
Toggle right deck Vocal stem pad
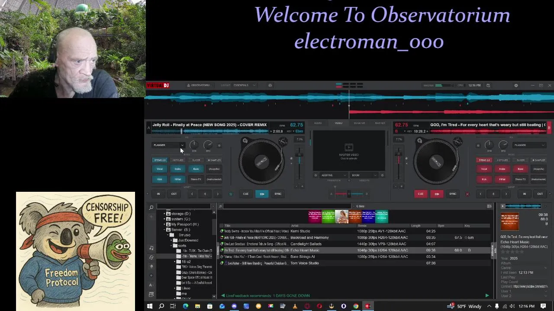pyautogui.click(x=484, y=169)
